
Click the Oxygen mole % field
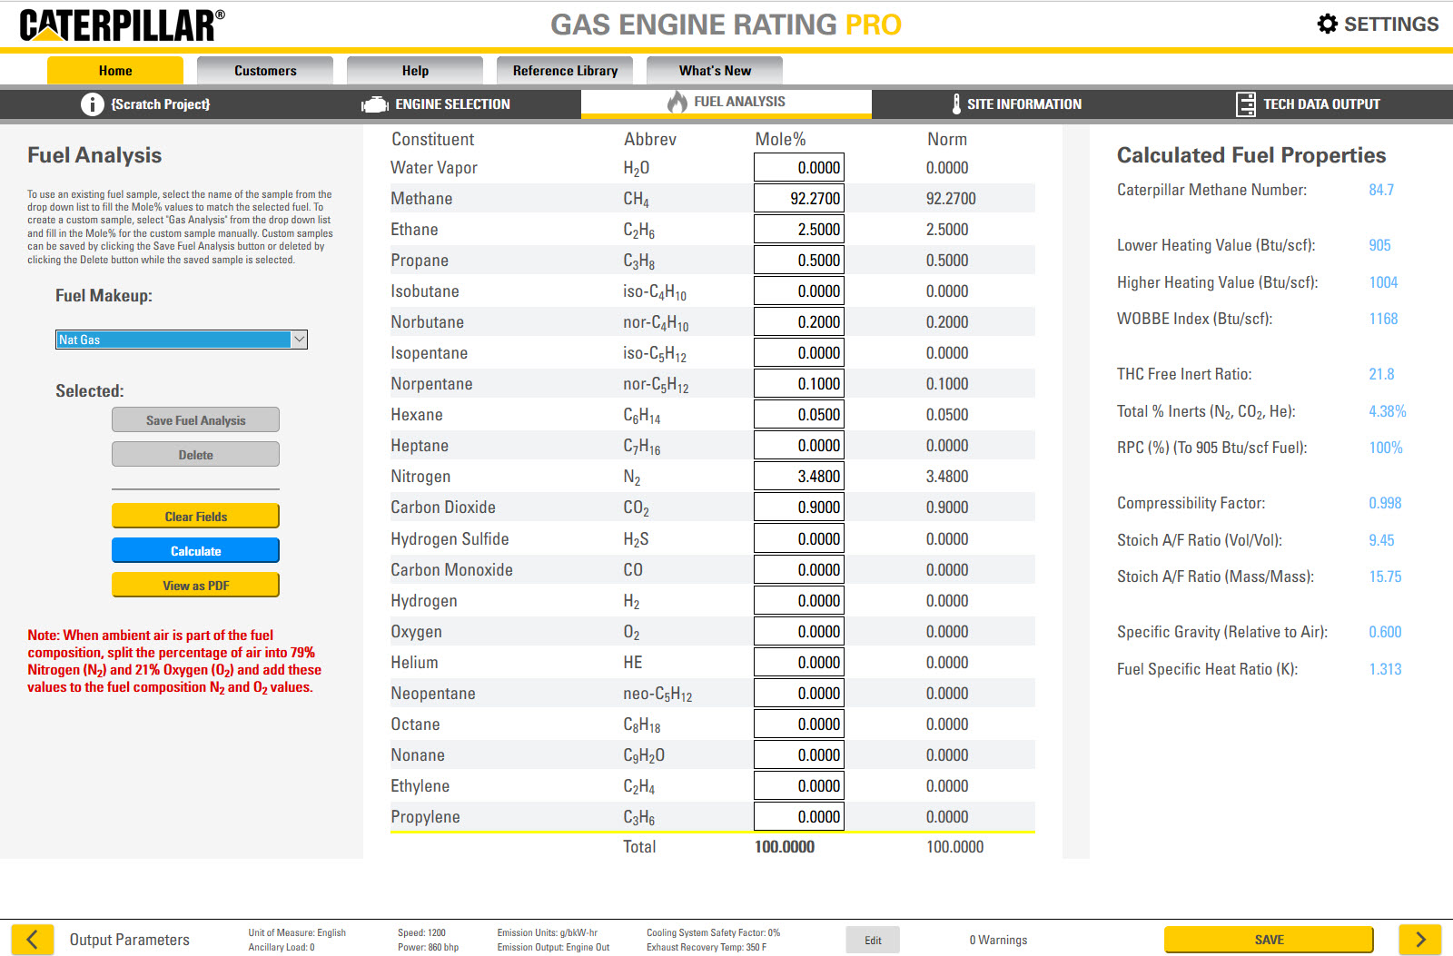pos(799,632)
